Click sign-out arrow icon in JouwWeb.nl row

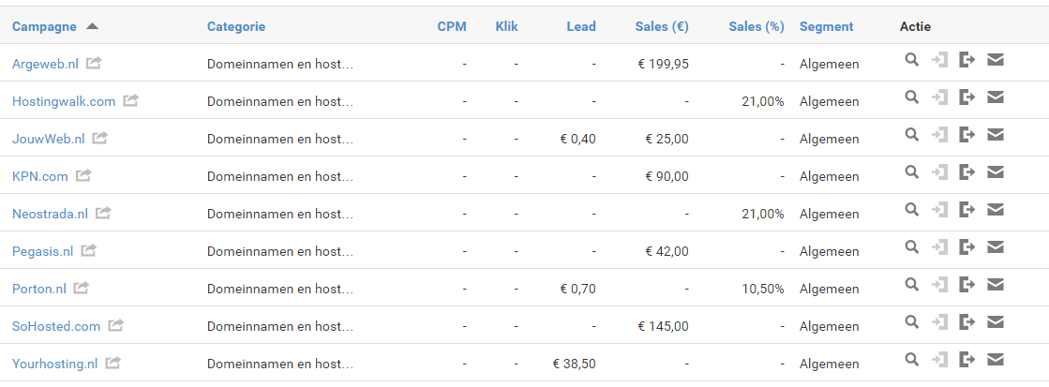point(967,135)
